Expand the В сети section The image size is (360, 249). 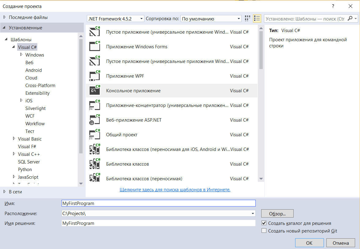tap(4, 192)
